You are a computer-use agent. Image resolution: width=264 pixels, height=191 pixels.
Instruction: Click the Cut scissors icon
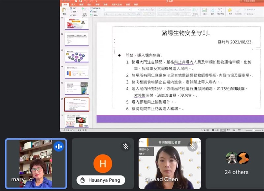tap(71, 8)
